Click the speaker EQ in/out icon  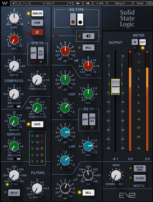click(88, 36)
